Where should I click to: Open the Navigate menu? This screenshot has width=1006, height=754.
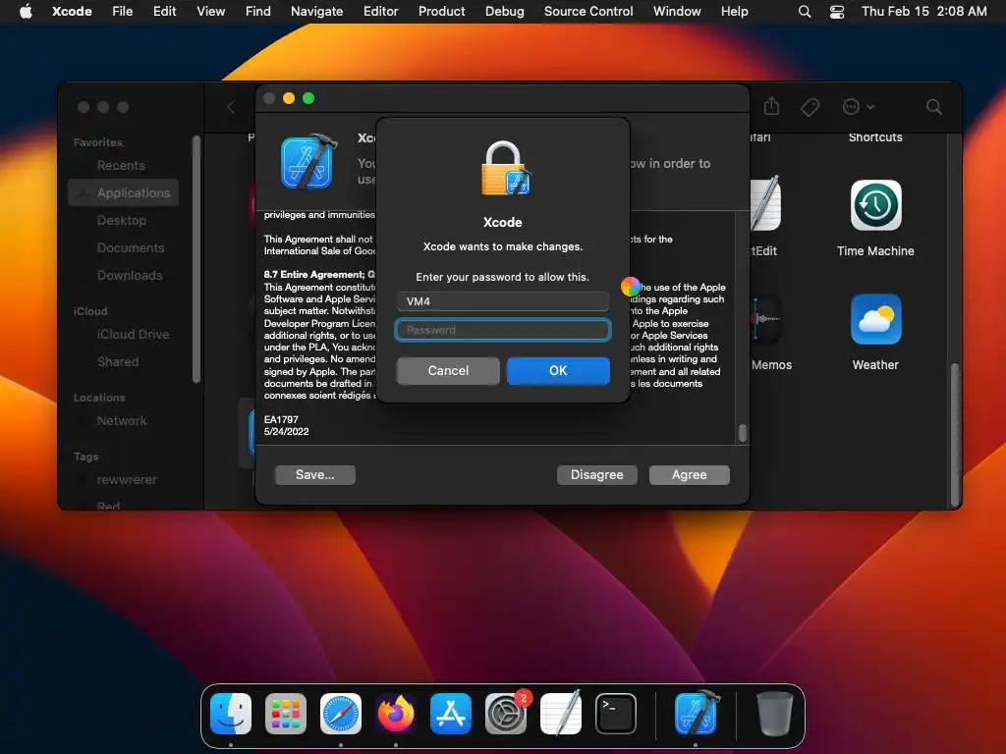click(317, 11)
